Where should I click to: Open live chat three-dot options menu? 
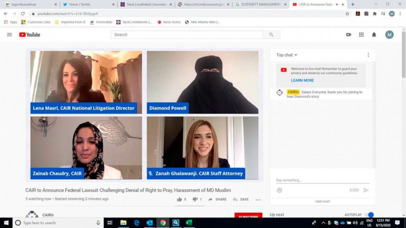(x=368, y=55)
